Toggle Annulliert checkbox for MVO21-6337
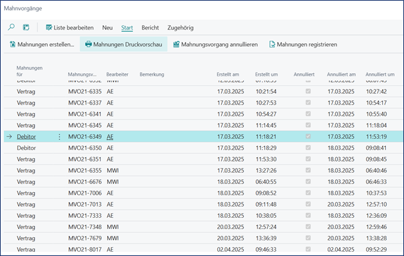Viewport: 404px width, 256px height. click(308, 103)
